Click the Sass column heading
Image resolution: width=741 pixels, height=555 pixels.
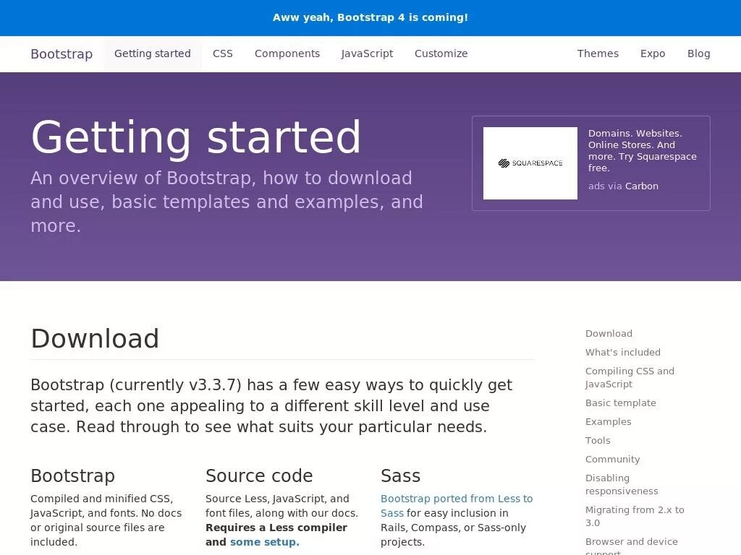[400, 476]
